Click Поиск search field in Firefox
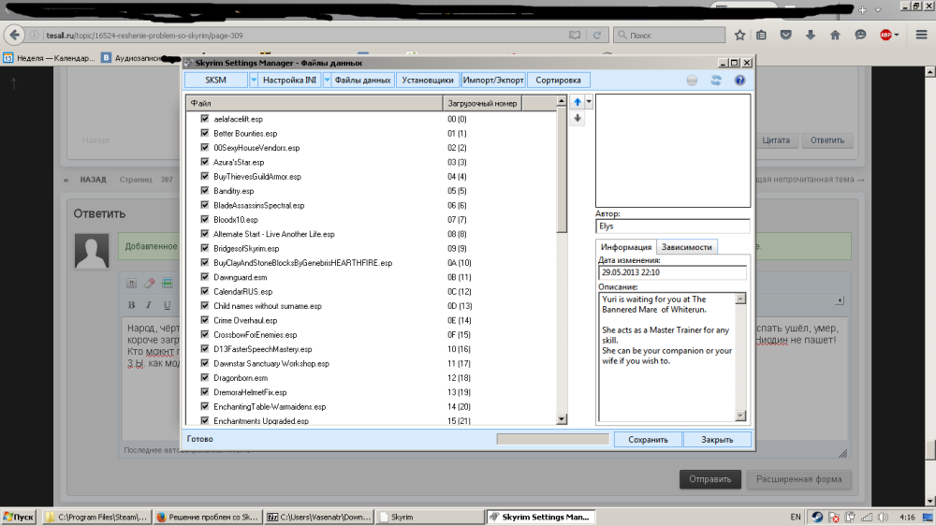The image size is (936, 526). [x=669, y=36]
